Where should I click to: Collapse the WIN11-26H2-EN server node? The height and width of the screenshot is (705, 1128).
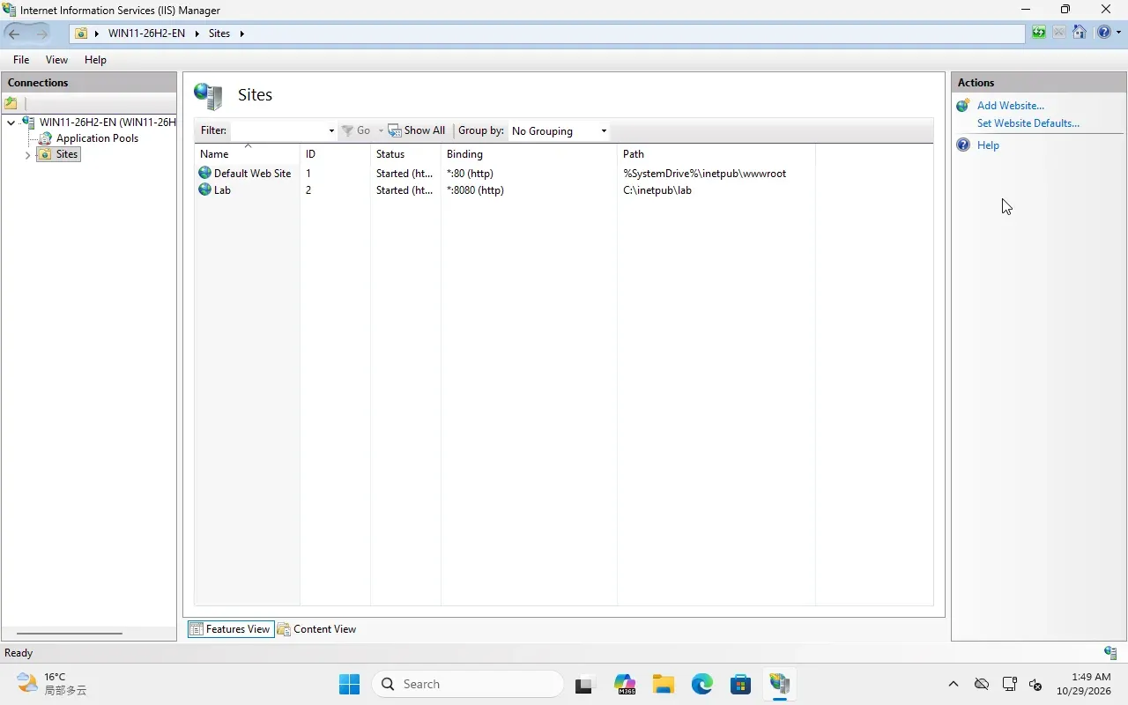[11, 122]
